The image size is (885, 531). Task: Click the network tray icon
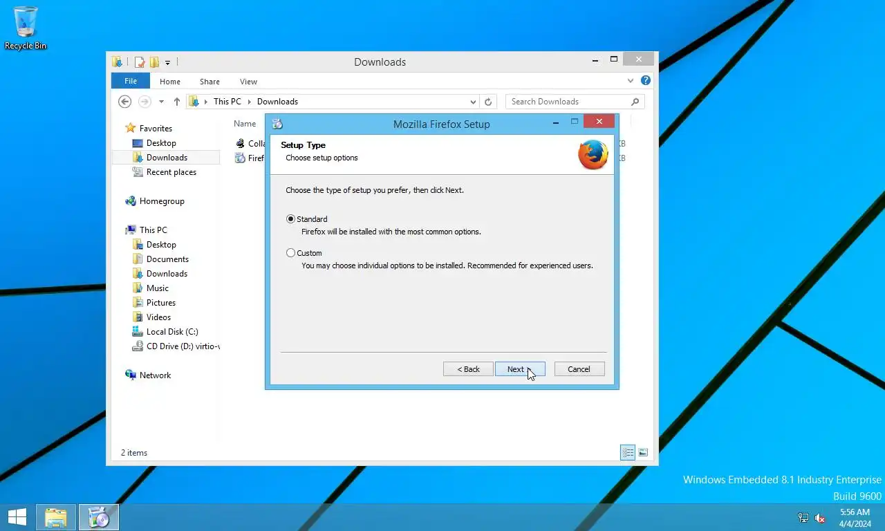click(803, 518)
